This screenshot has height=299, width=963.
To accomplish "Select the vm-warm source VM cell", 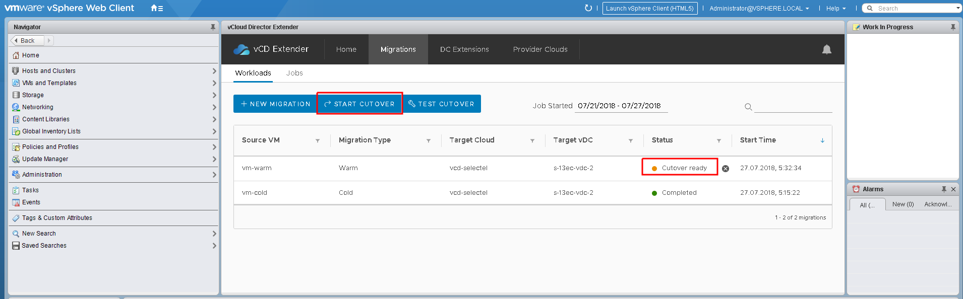I will (257, 168).
